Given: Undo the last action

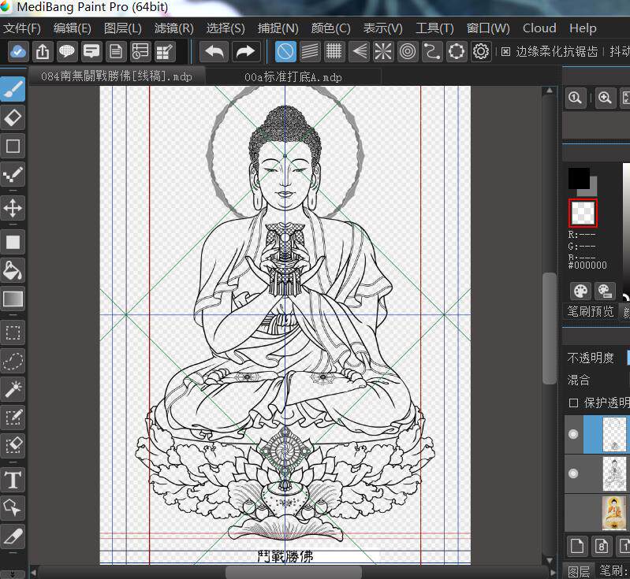Looking at the screenshot, I should coord(214,51).
